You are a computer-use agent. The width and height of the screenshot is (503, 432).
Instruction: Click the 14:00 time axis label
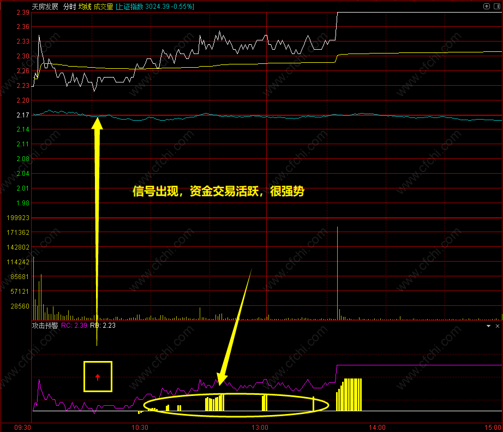(x=378, y=428)
